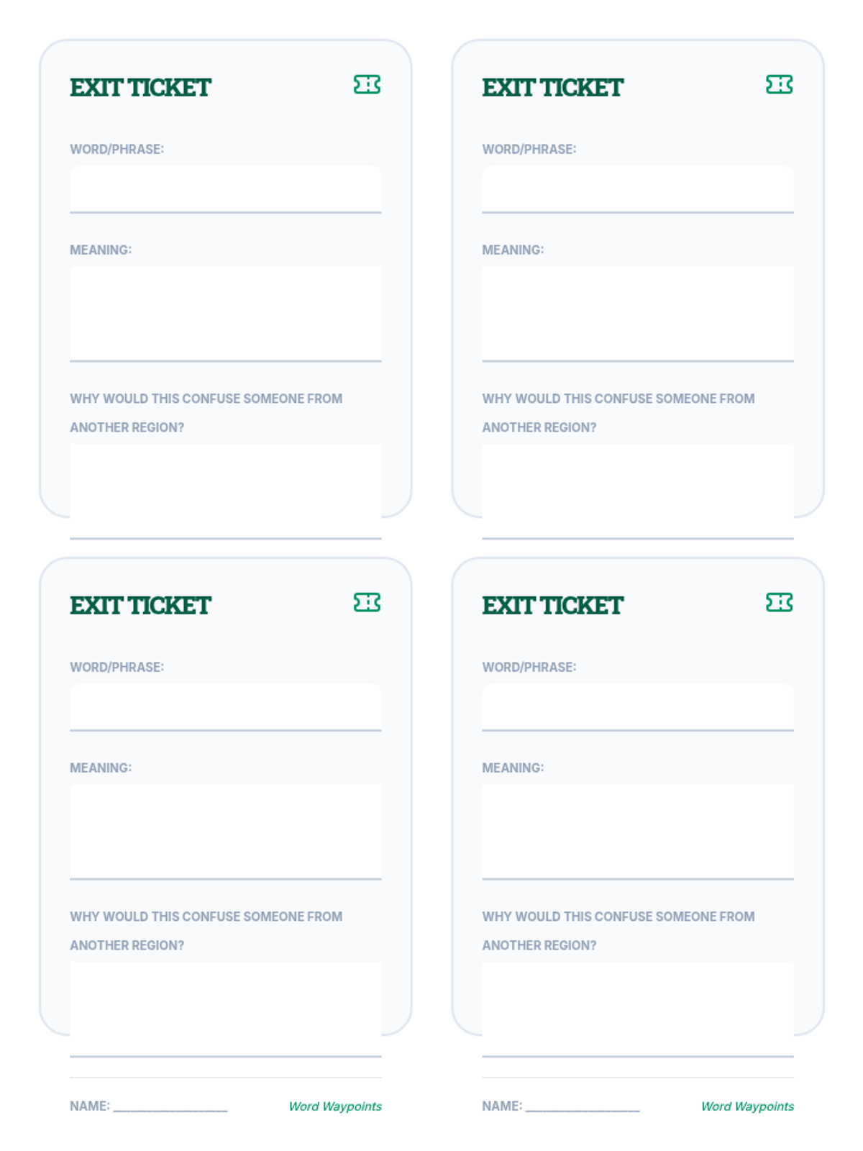Click the ticket icon on top-left card
Image resolution: width=863 pixels, height=1151 pixels.
click(367, 85)
